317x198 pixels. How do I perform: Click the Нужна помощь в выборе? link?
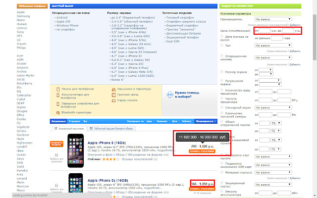tap(187, 95)
